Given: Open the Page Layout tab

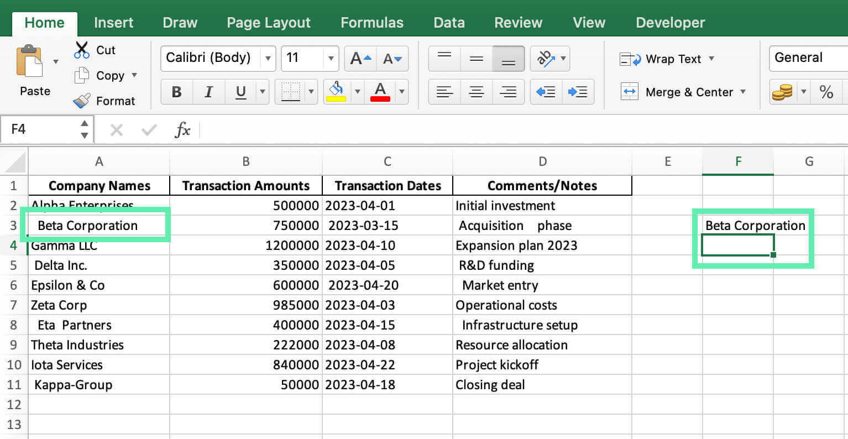Looking at the screenshot, I should (269, 23).
